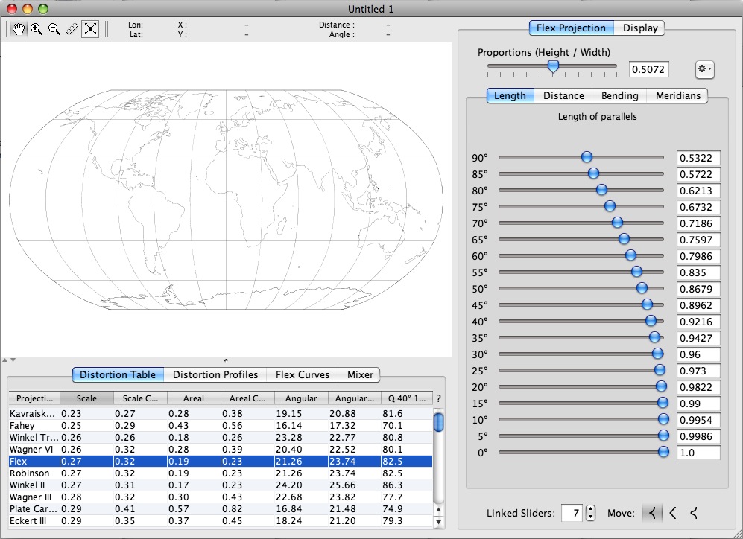Click the 90° value field 0.5322
Screen dimensions: 743x539
point(698,158)
